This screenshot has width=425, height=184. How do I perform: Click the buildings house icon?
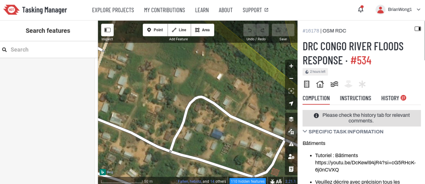coord(320,84)
